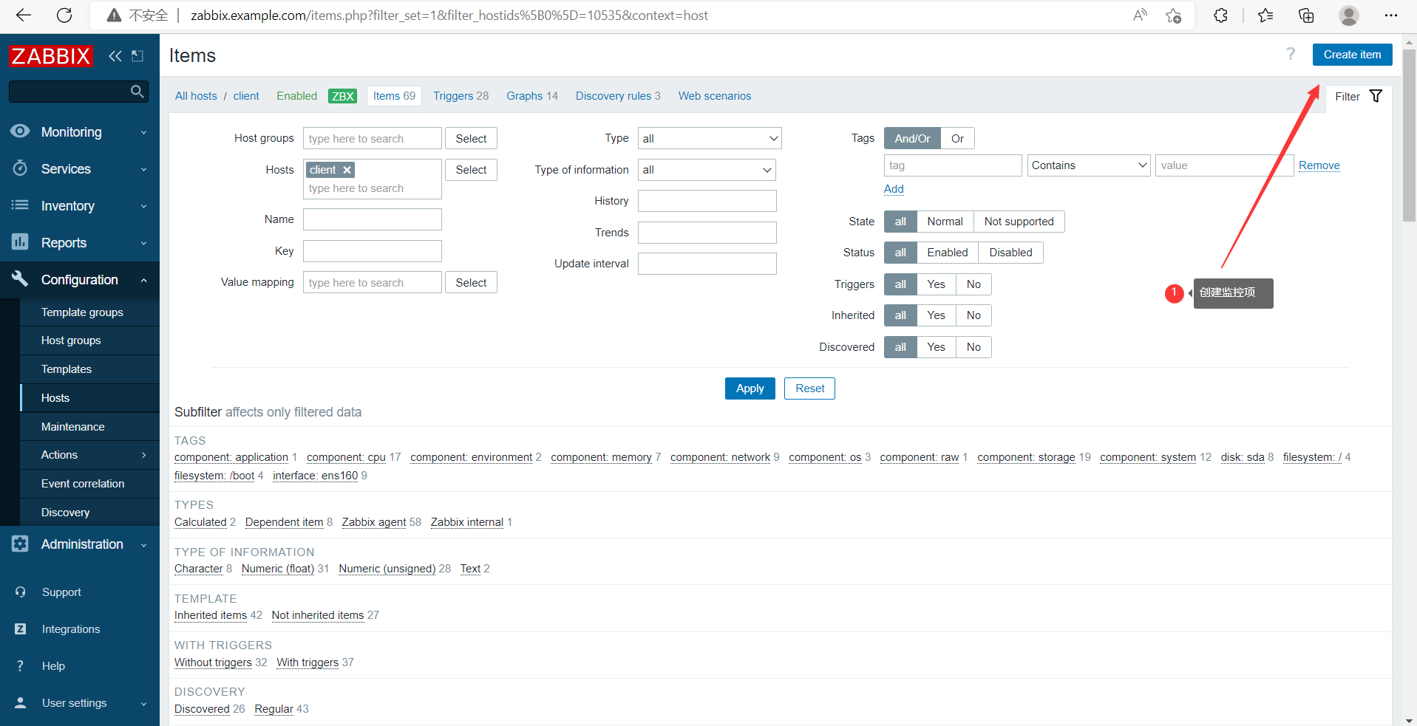Set Triggers filter to Yes

(936, 284)
